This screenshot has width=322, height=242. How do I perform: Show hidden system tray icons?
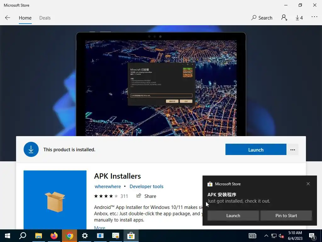[x=266, y=236]
